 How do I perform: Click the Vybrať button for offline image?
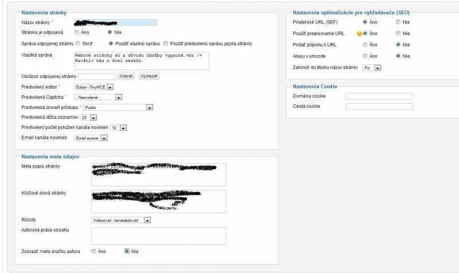[x=126, y=76]
